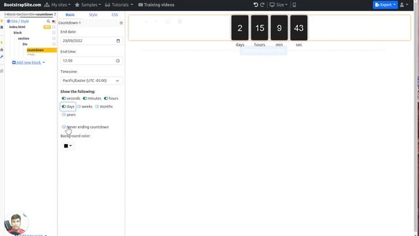Image resolution: width=419 pixels, height=236 pixels.
Task: Select index.html in the site tree
Action: pyautogui.click(x=17, y=27)
